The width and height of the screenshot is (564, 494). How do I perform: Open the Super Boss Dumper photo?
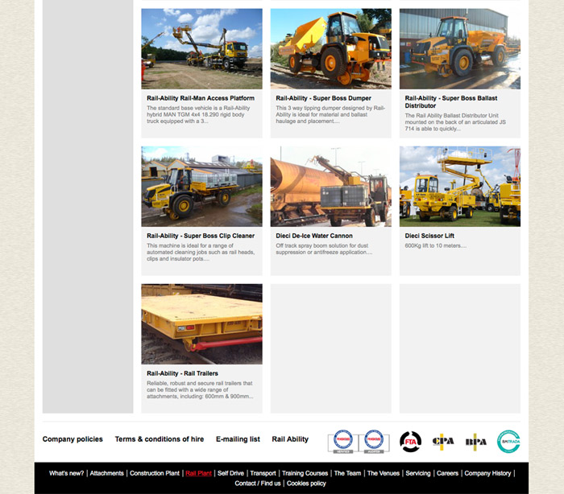[x=330, y=49]
